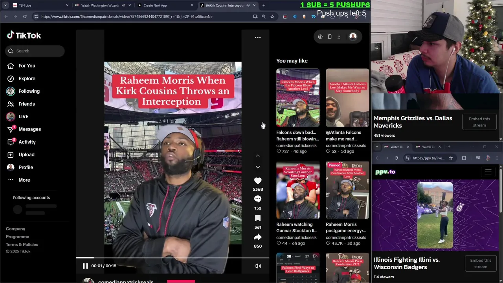Bookmark this page with star icon

(272, 17)
